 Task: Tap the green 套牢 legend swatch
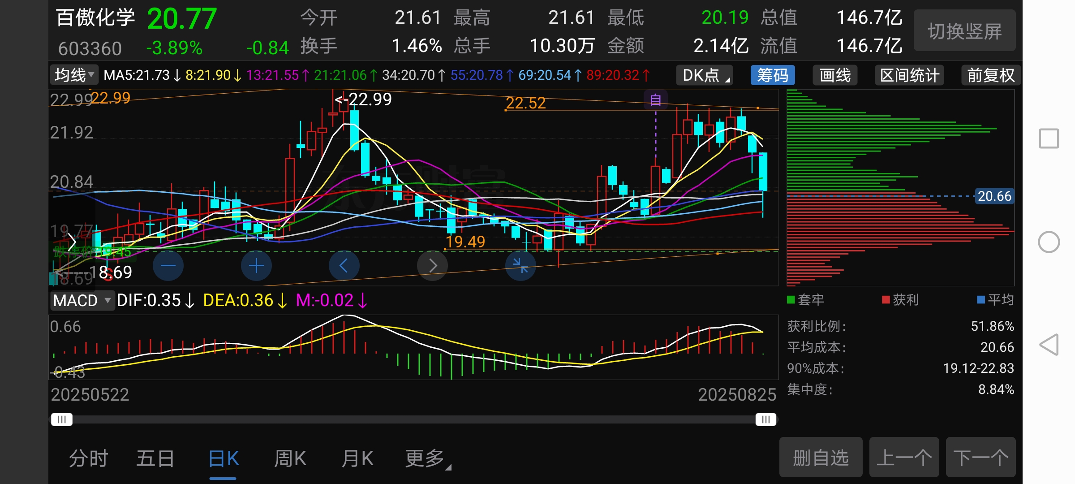791,300
